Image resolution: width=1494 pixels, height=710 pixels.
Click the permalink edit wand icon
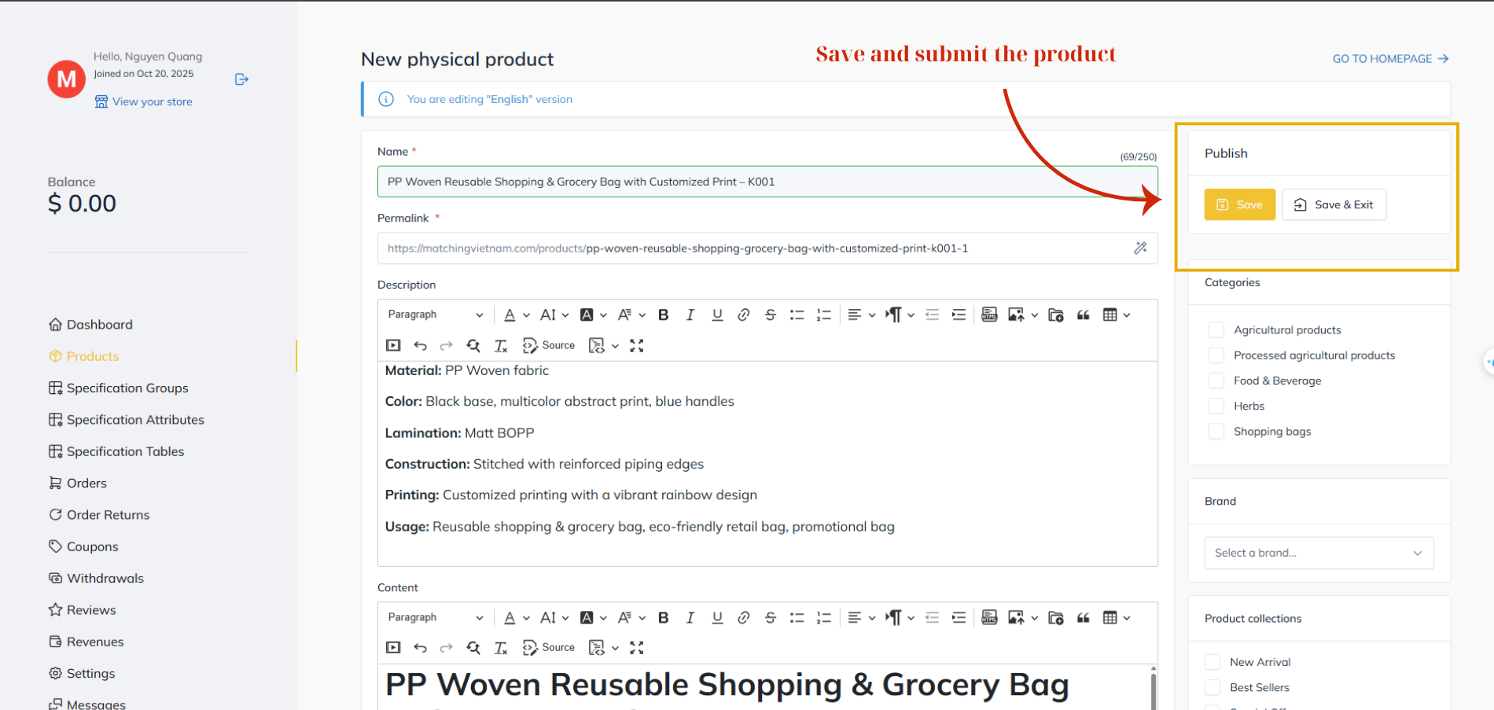click(x=1139, y=248)
